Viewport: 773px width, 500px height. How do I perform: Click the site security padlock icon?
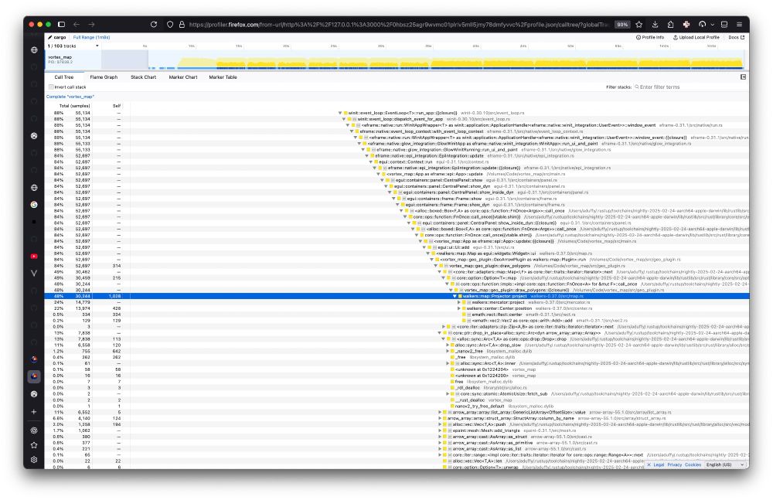182,24
